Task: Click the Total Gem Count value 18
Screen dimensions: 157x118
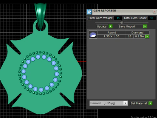Action: [x=152, y=18]
